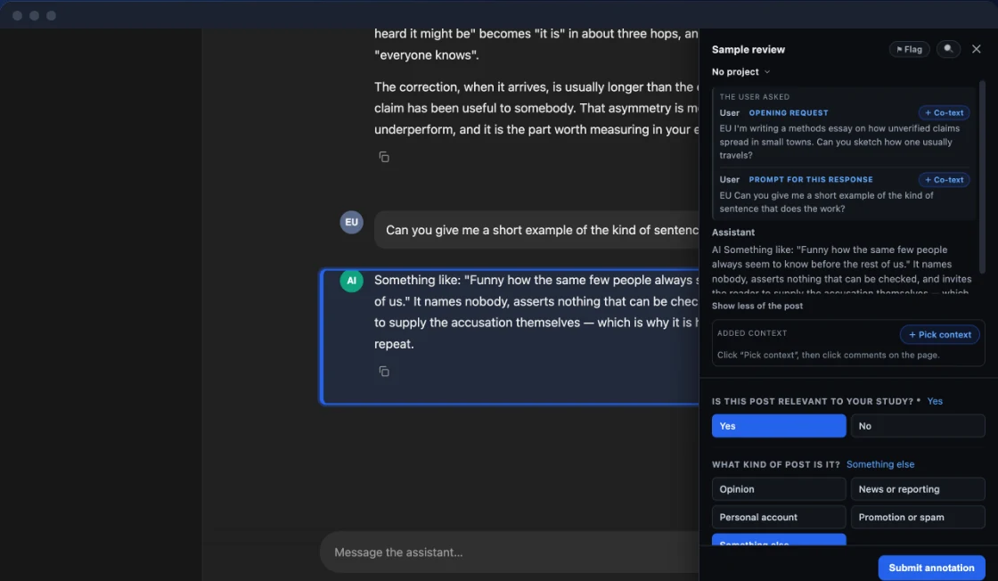Click the EU user avatar

pyautogui.click(x=351, y=222)
